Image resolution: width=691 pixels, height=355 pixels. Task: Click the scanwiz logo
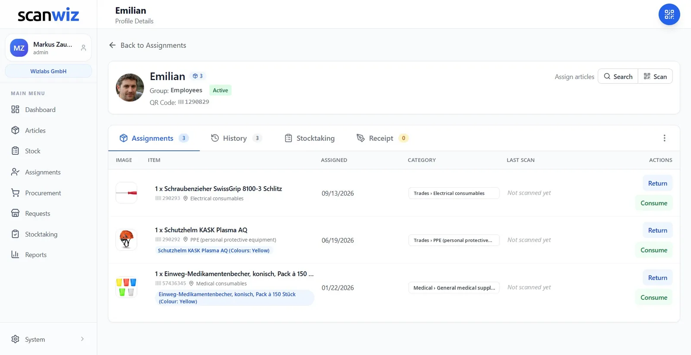tap(48, 15)
